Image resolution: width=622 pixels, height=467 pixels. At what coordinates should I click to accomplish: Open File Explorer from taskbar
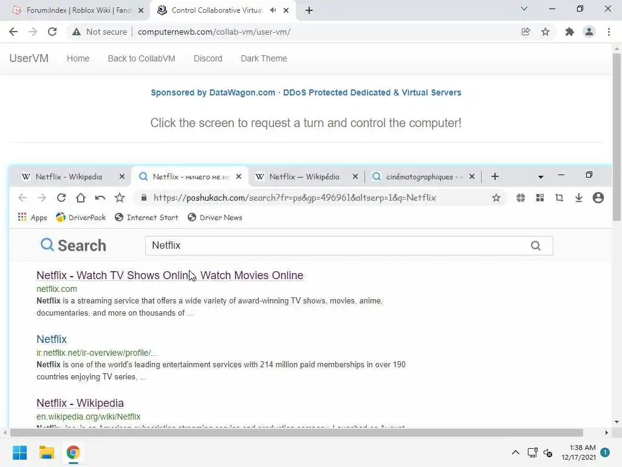point(46,452)
